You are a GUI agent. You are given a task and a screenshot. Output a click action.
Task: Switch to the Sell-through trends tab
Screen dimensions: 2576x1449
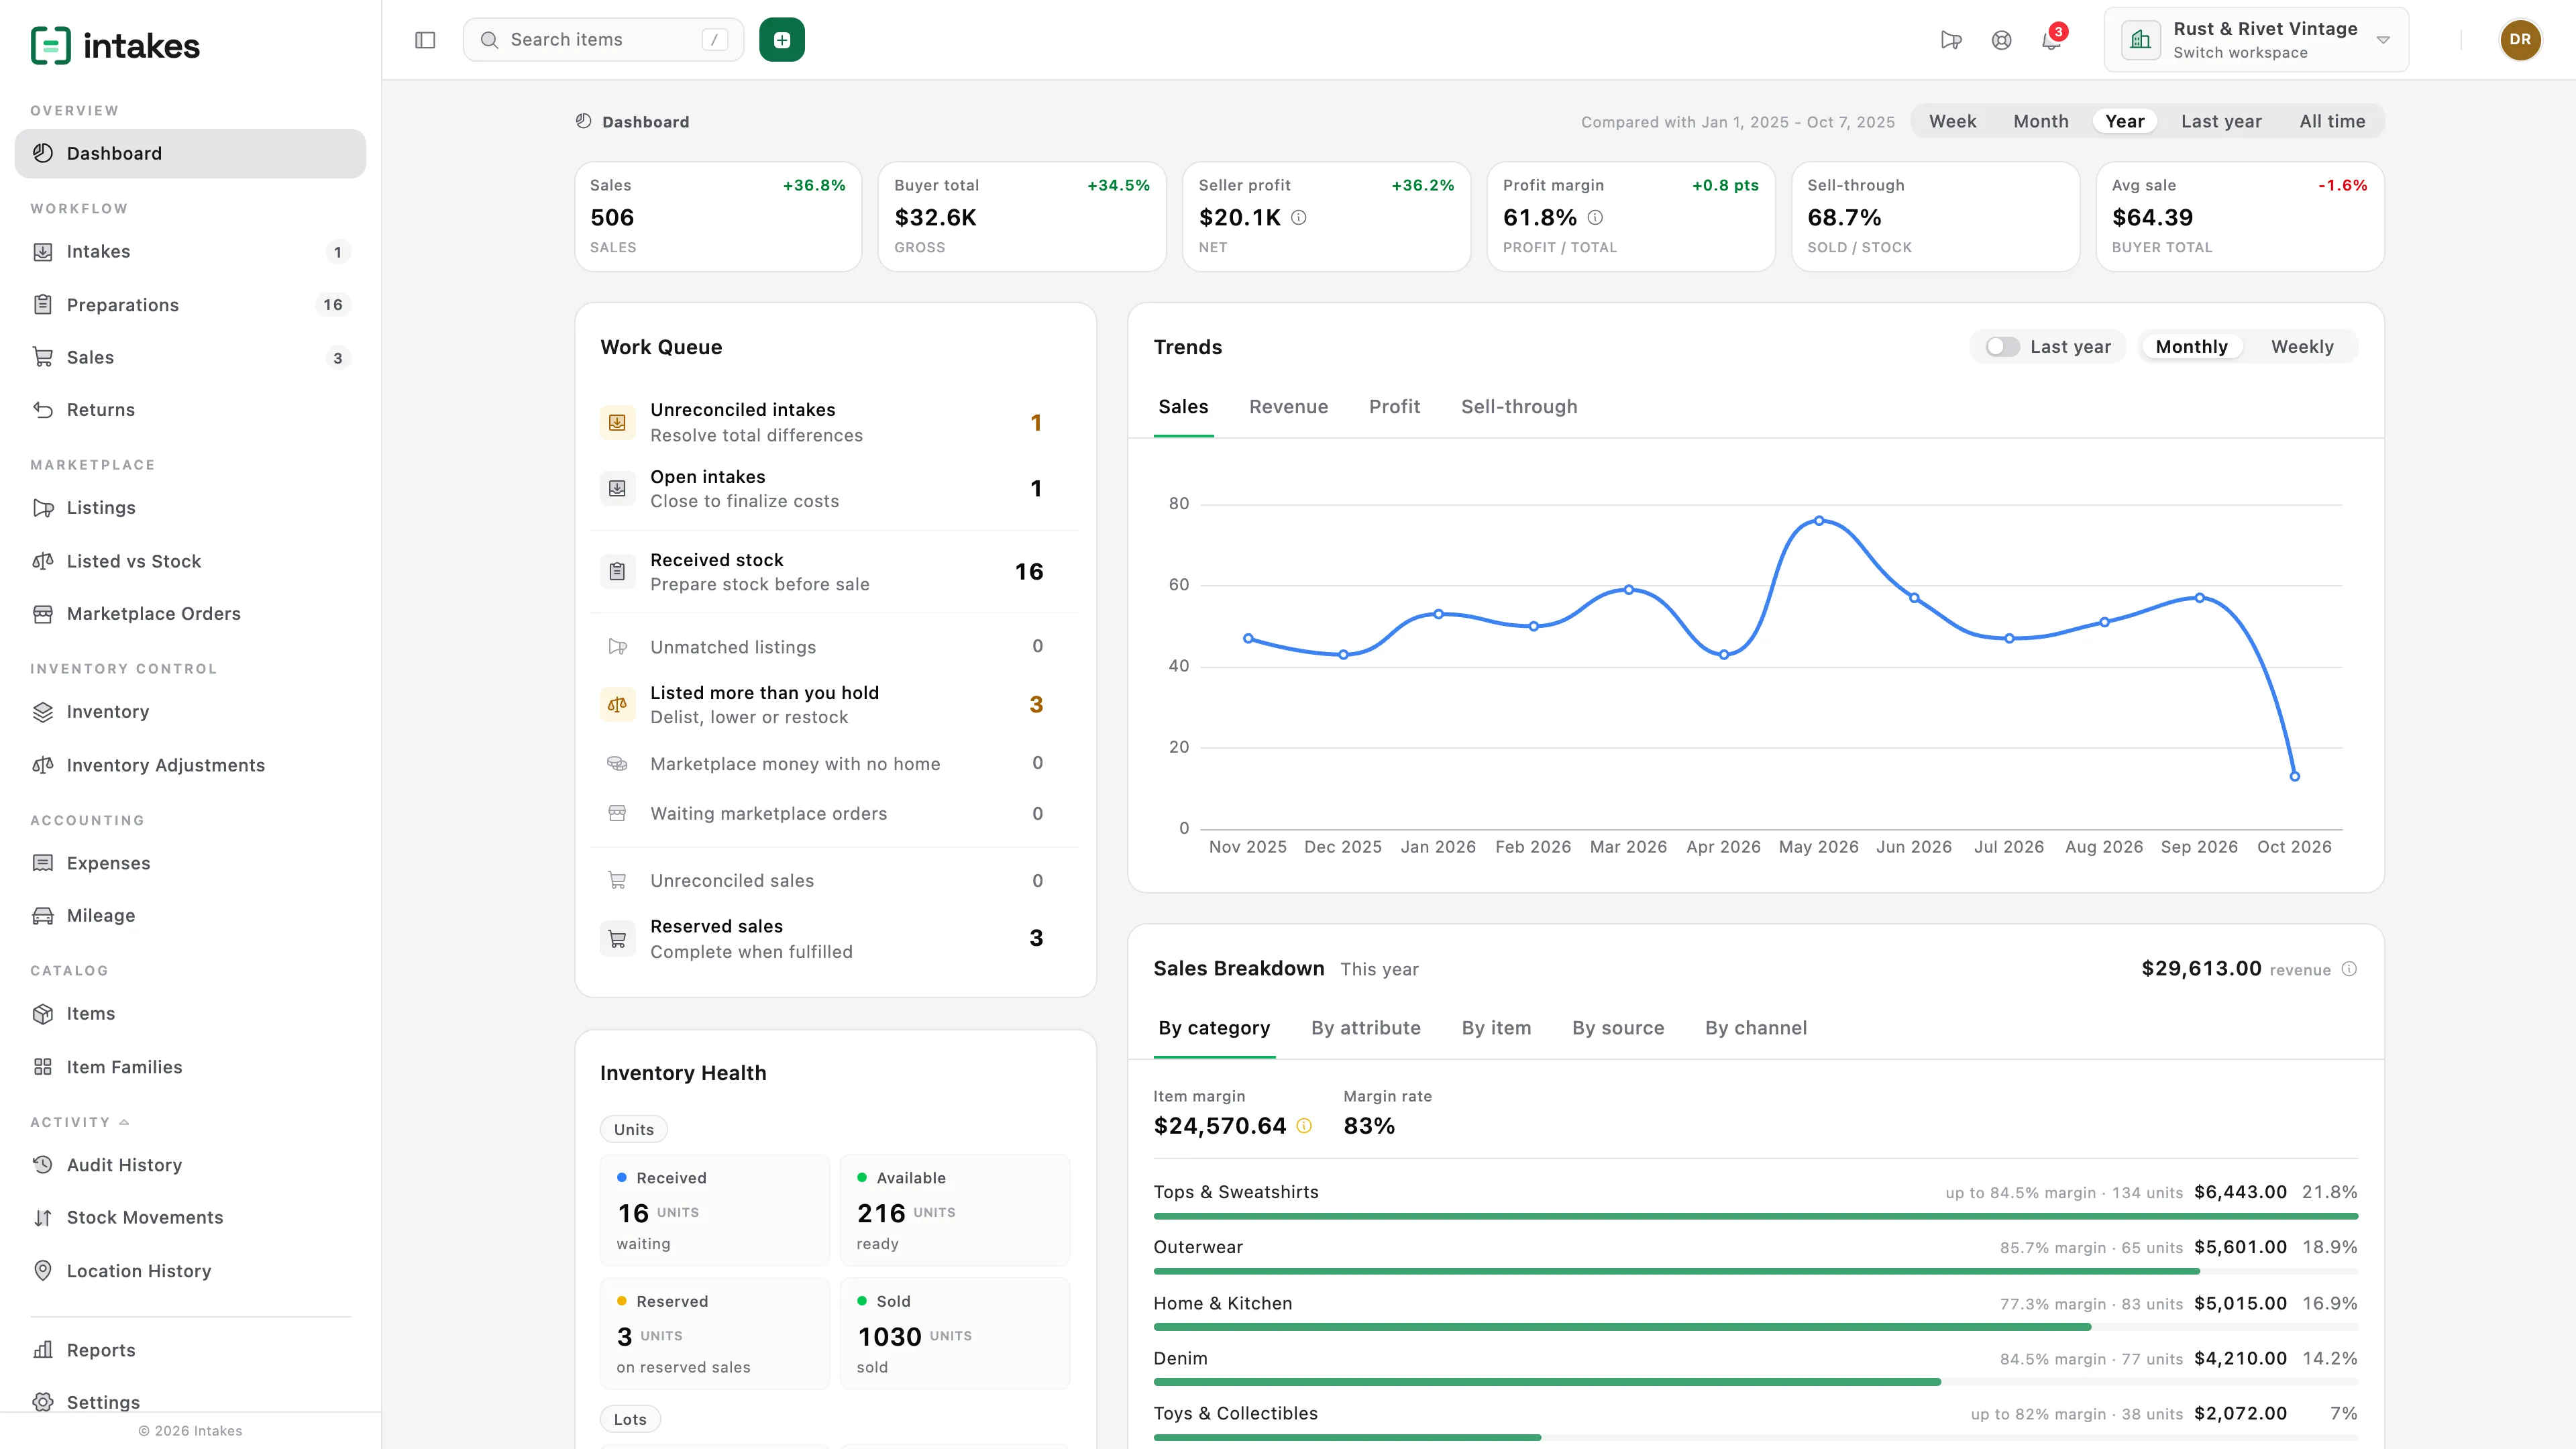click(x=1519, y=407)
